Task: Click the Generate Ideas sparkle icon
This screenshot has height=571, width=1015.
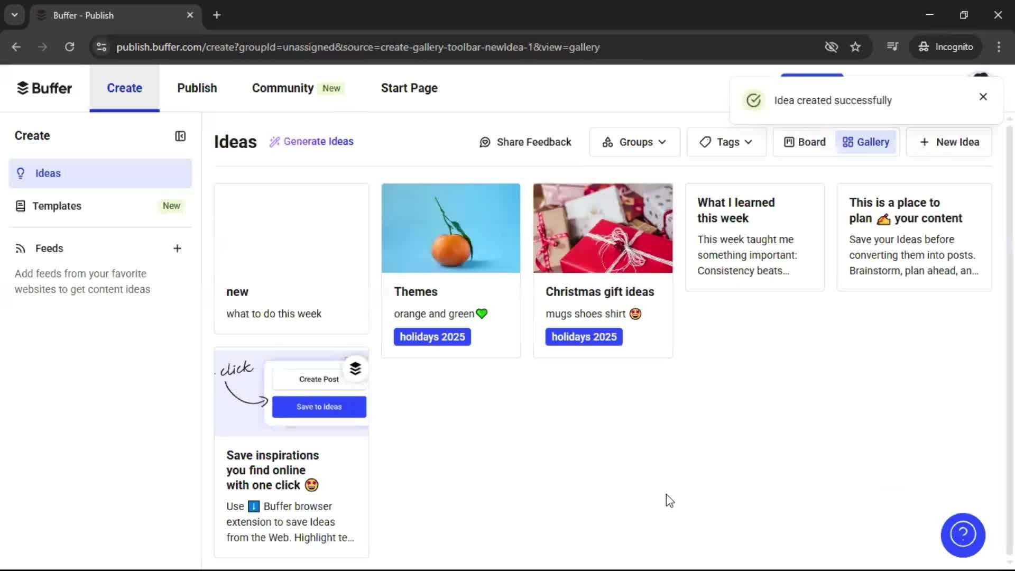Action: click(274, 141)
